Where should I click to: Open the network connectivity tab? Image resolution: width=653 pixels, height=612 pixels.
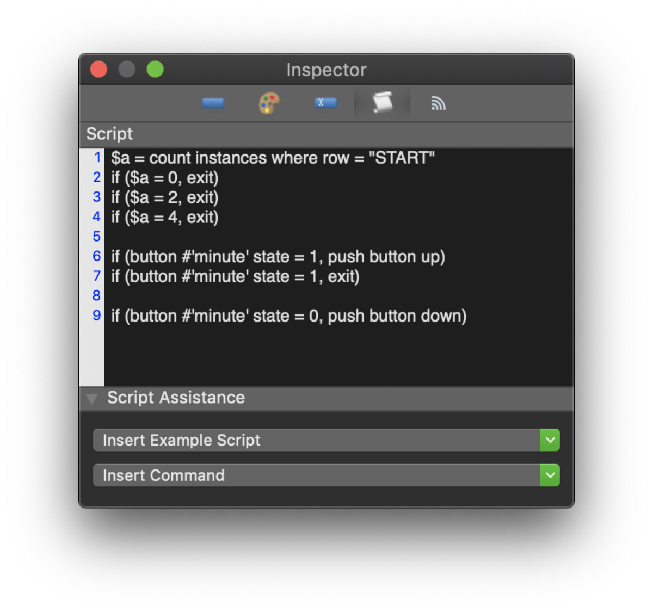pyautogui.click(x=439, y=103)
